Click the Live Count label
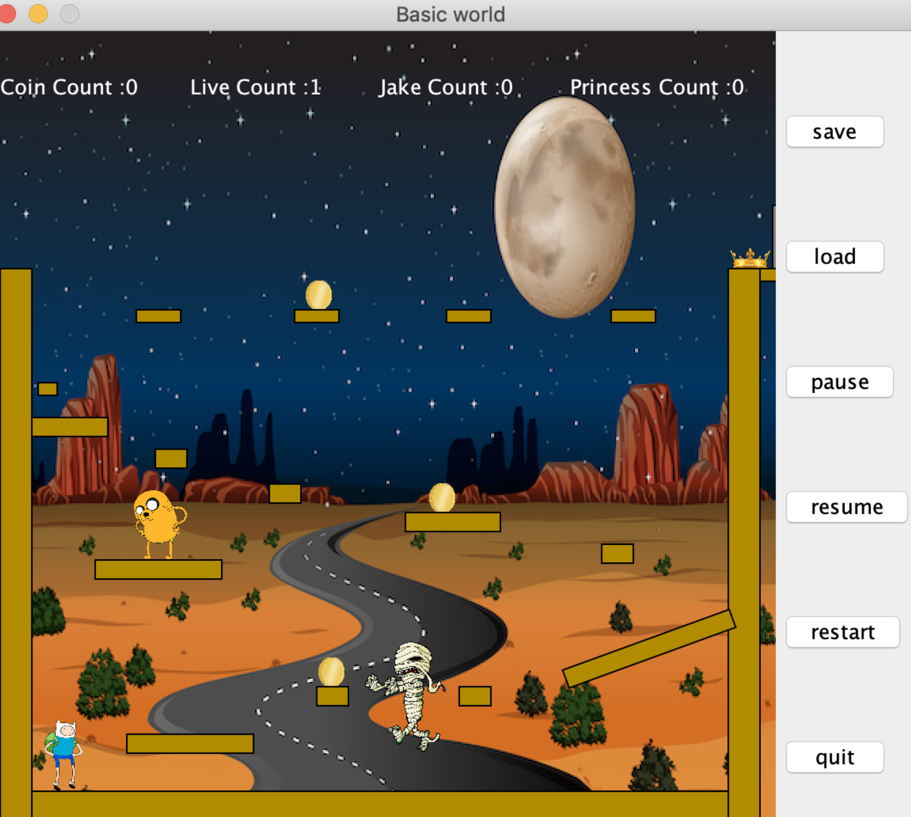 (255, 88)
